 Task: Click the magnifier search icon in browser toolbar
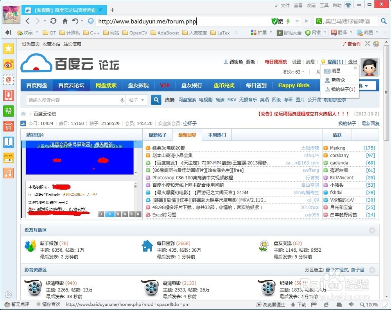(384, 21)
